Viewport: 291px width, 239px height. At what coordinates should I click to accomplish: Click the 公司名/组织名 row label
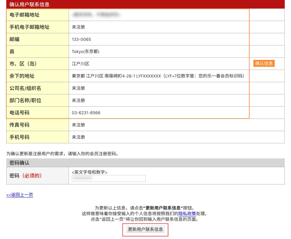click(25, 88)
